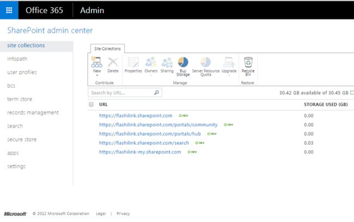
Task: Open the Sharing settings icon
Action: click(167, 63)
